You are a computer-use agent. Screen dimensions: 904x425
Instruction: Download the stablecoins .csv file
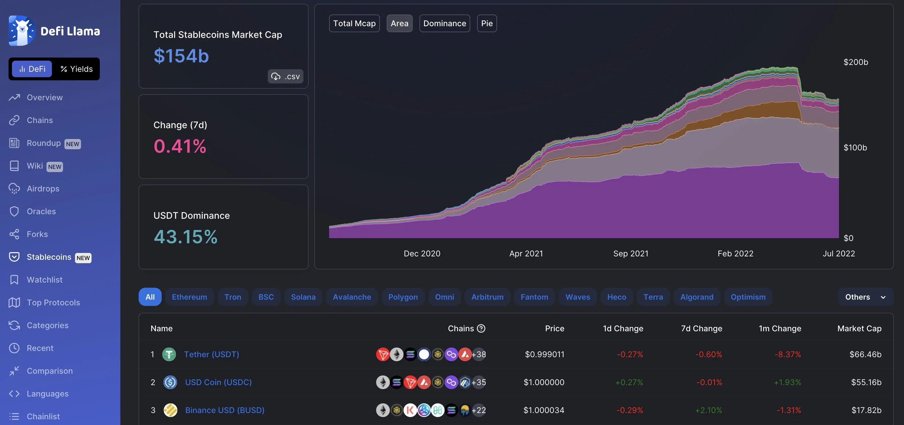click(285, 76)
